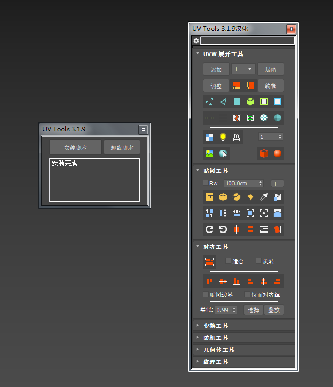Check the 贴图边界 checkbox

pos(206,295)
